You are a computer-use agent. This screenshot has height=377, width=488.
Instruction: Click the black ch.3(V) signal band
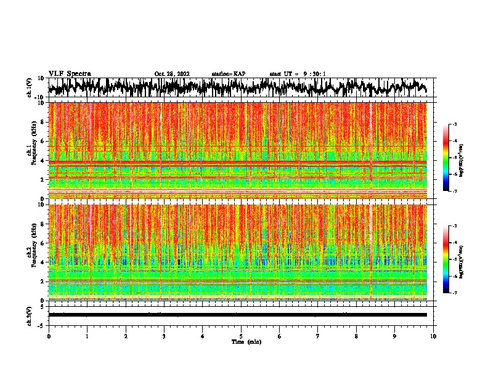[238, 315]
